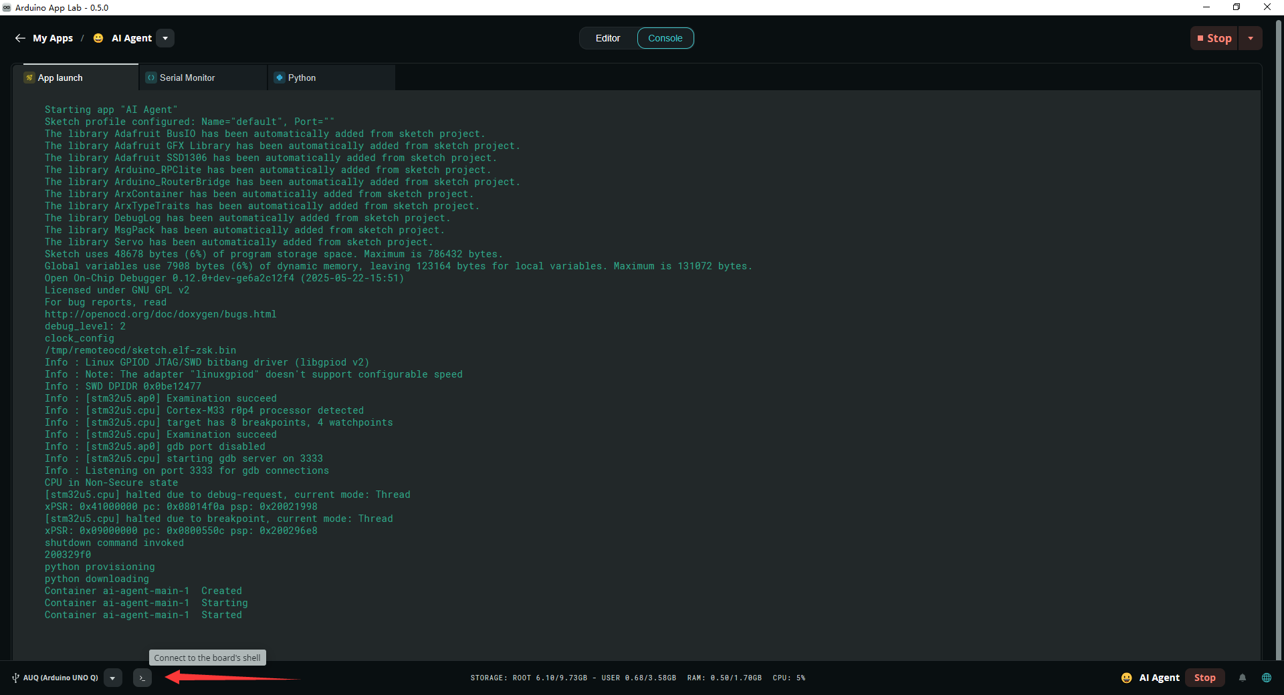Click the STORAGE ROOT 6.10/9.73GB status entry
1284x695 pixels.
coord(529,678)
